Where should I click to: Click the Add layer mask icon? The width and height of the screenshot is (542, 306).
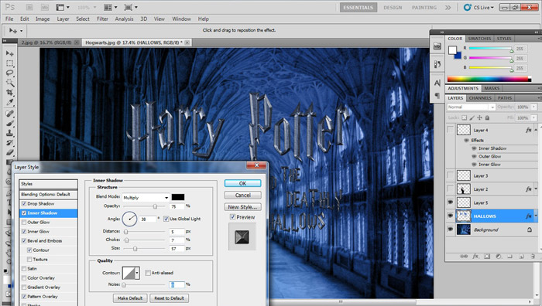[x=487, y=257]
